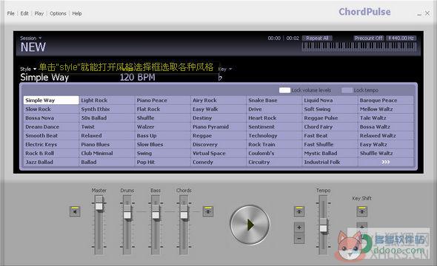
Task: Show more styles with the >>> arrow
Action: tap(385, 162)
